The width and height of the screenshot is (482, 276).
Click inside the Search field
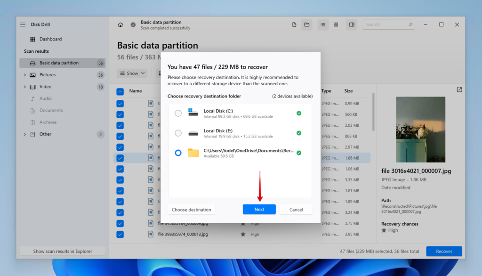tap(386, 24)
